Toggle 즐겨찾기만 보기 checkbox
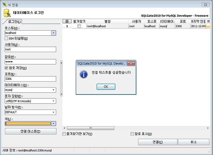213x155 pixels. tap(64, 134)
